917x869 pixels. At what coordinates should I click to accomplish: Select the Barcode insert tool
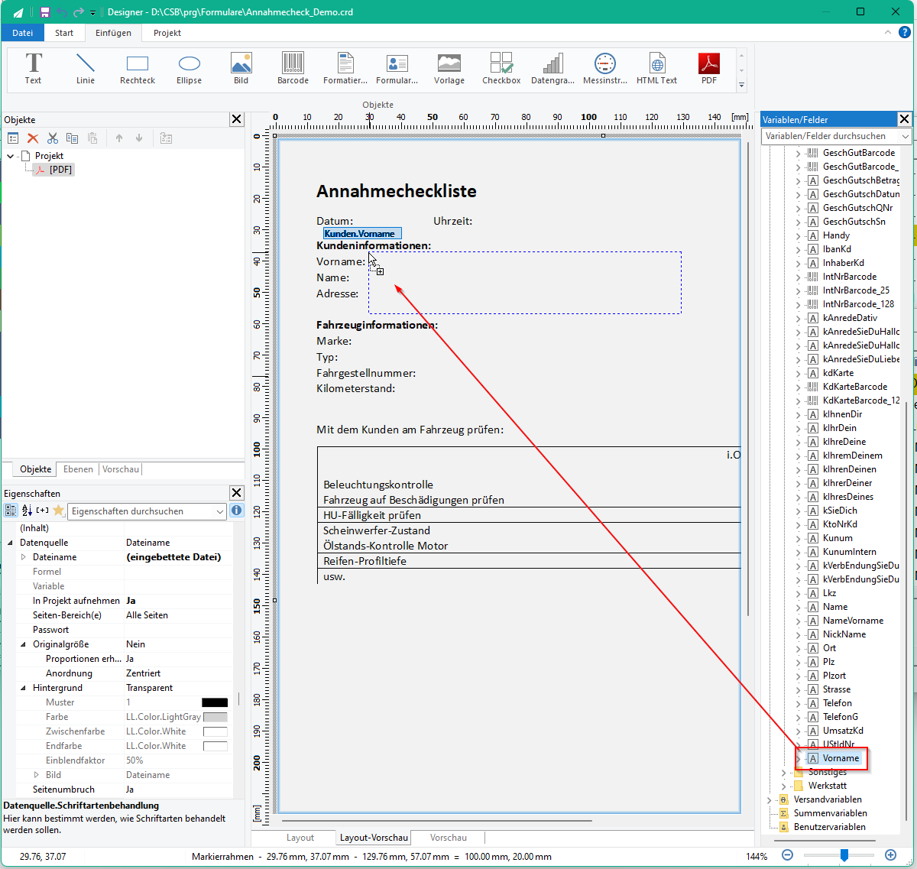click(x=293, y=69)
